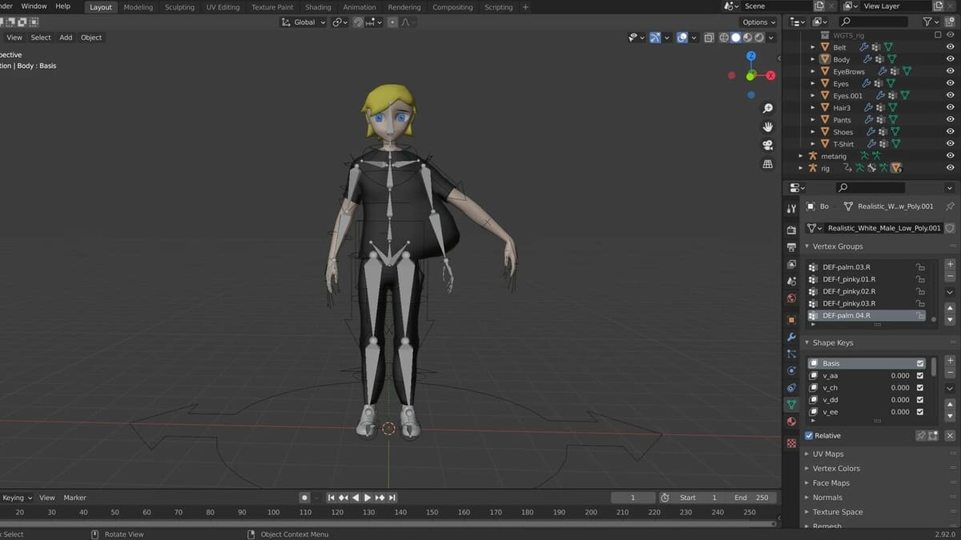Screen dimensions: 961x540
Task: Open the View Layer properties tab
Action: (x=791, y=264)
